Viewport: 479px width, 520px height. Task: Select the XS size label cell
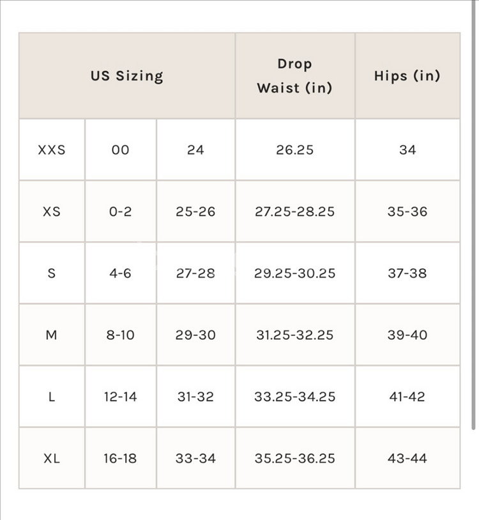[52, 211]
